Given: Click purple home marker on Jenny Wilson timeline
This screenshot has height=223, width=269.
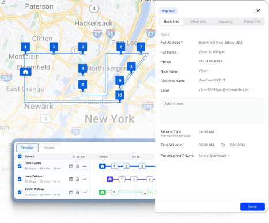Looking at the screenshot, I should pos(110,179).
